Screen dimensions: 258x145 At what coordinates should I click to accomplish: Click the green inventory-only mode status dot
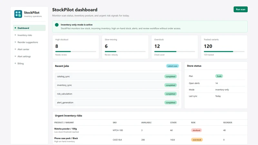point(57,25)
